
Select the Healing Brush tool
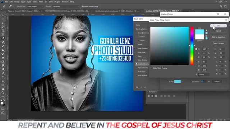3,42
